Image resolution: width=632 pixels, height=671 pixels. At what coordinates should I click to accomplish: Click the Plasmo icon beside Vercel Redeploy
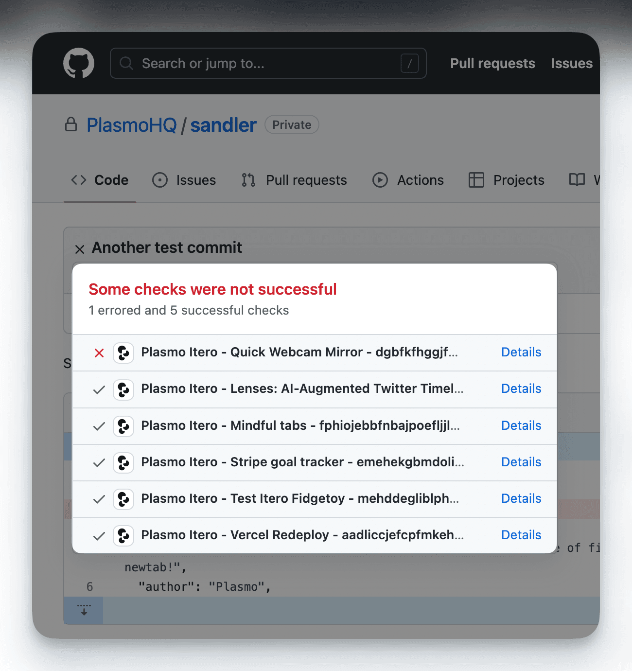123,536
